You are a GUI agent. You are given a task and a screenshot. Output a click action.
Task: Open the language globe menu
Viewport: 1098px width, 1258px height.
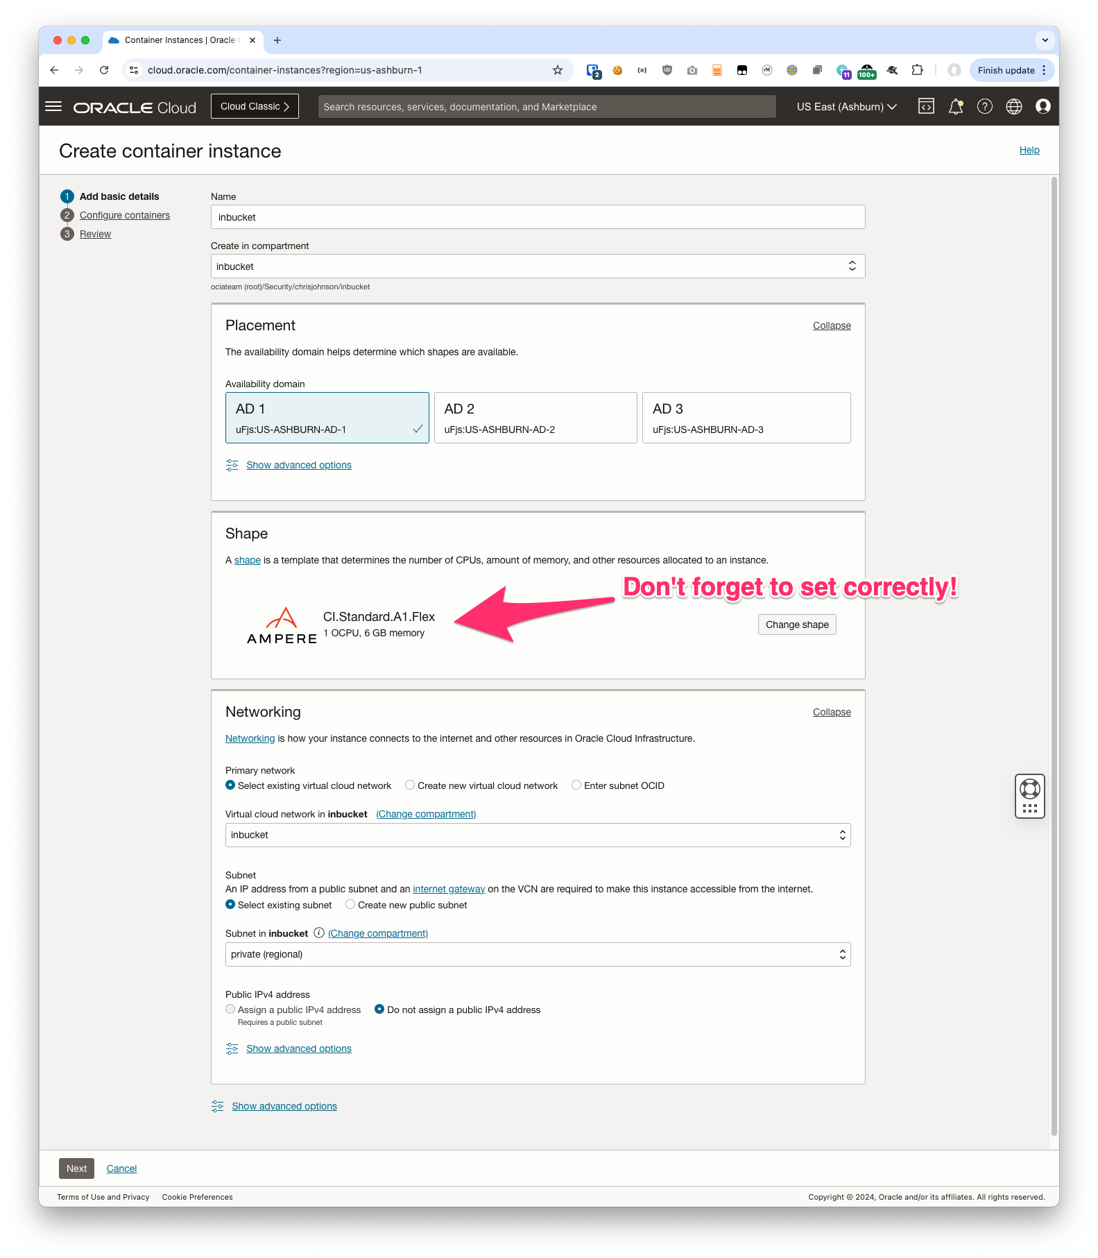tap(1014, 106)
